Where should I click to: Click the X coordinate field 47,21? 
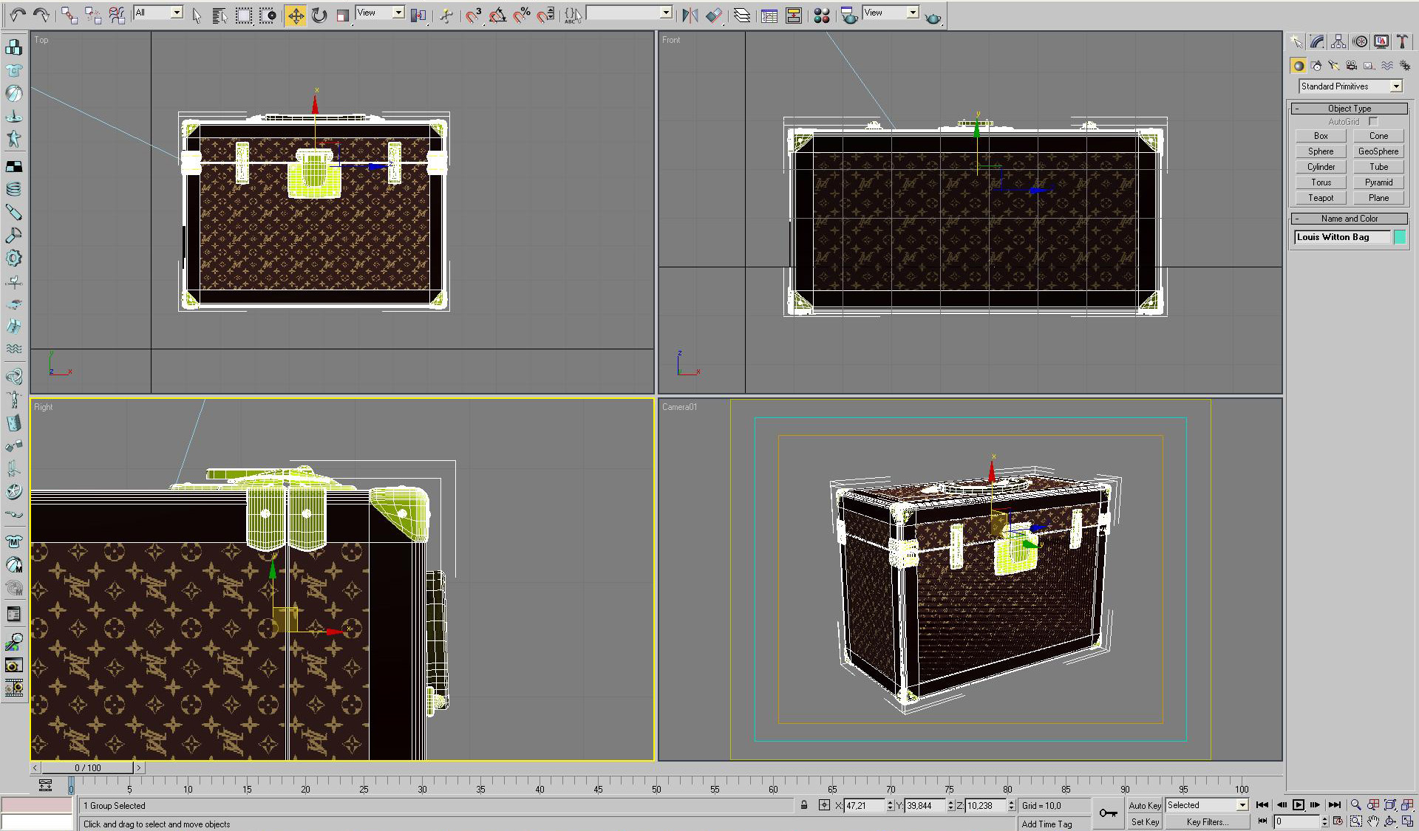[x=863, y=805]
